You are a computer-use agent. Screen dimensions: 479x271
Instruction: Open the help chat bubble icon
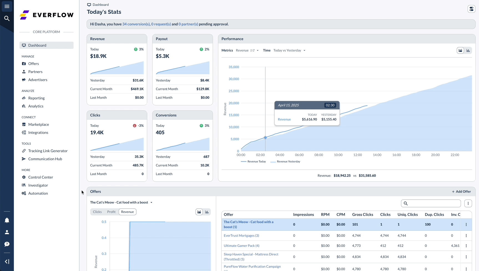tap(7, 244)
